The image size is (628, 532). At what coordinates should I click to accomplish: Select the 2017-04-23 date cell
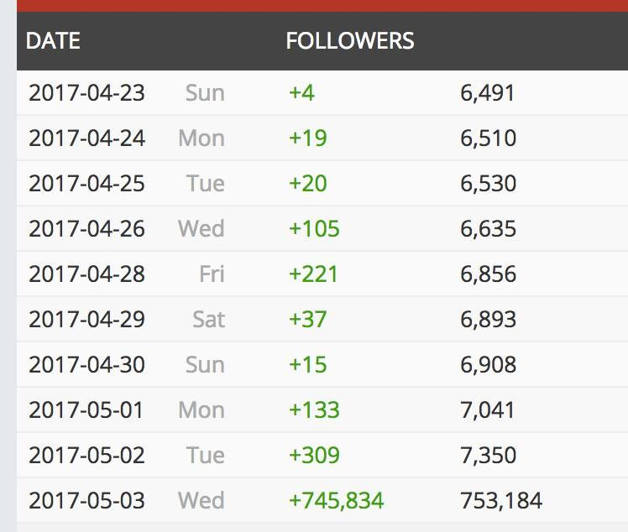86,92
